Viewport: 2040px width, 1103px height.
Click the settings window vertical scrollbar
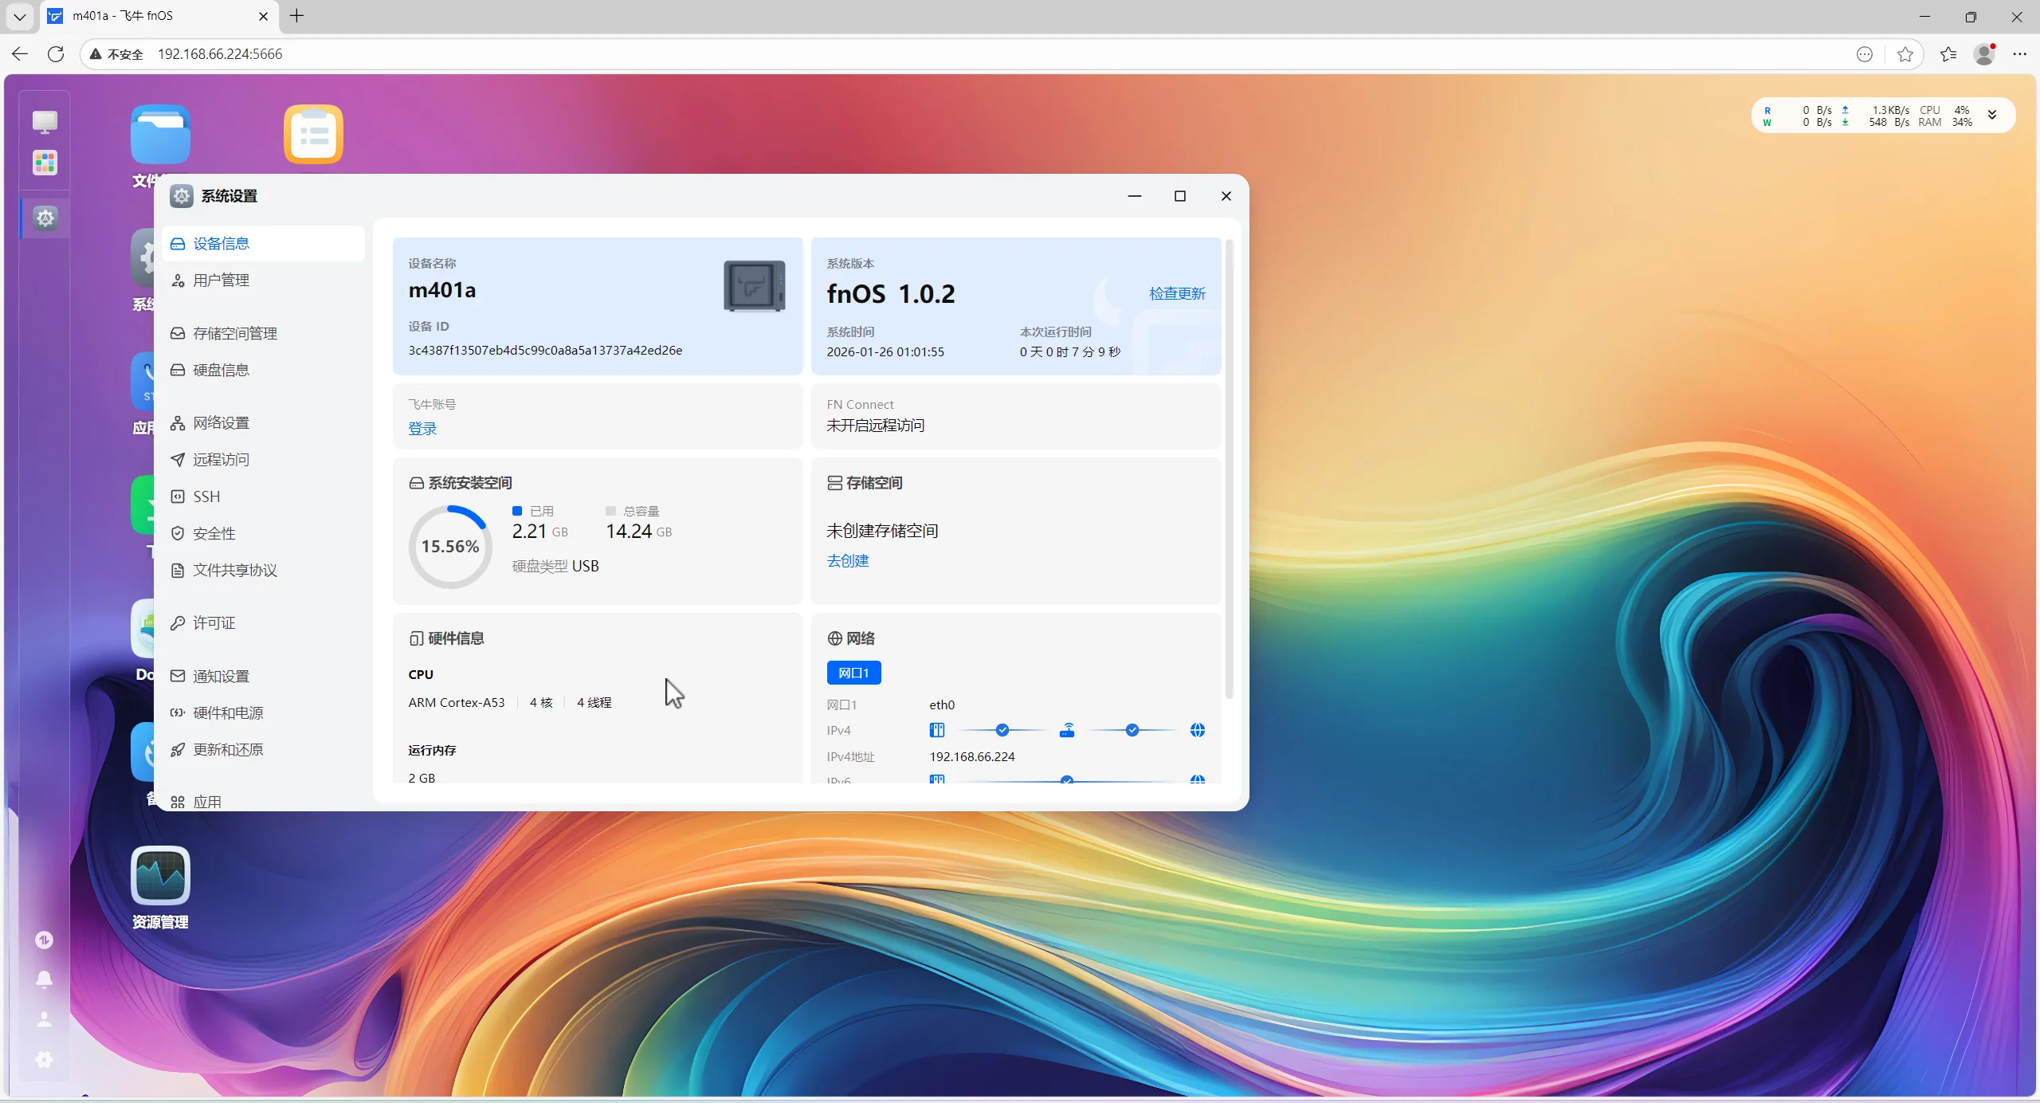tap(1229, 470)
